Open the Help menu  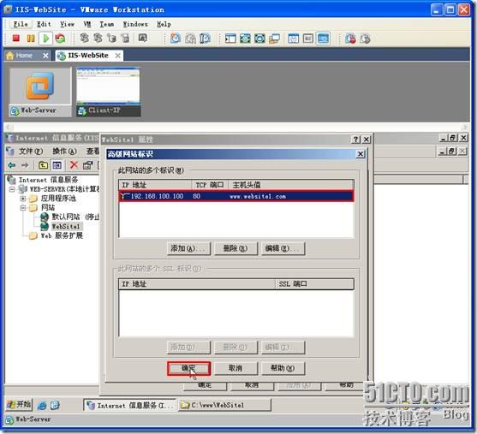point(164,24)
